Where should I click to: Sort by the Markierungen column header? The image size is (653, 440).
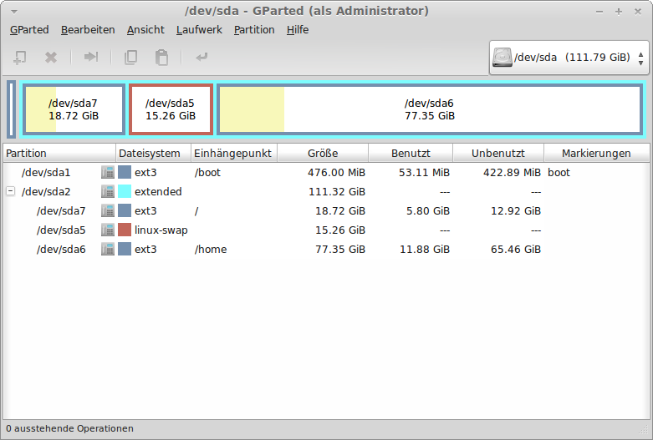pyautogui.click(x=596, y=153)
